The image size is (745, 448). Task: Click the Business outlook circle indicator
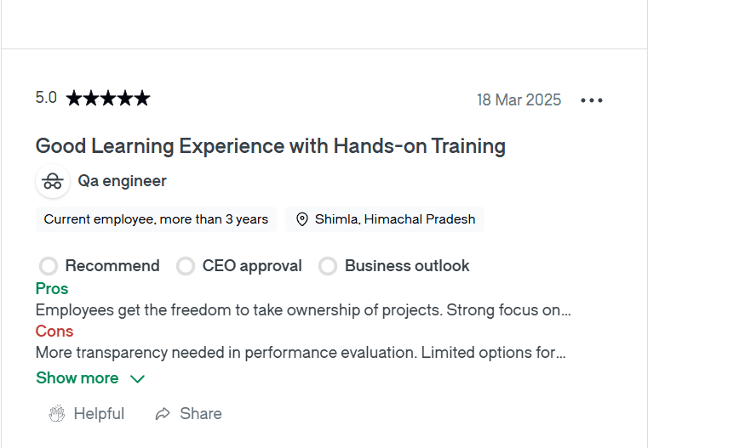(x=328, y=266)
